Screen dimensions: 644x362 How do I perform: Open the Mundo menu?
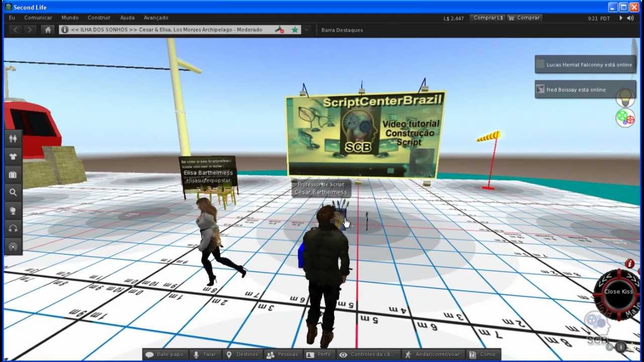point(70,18)
